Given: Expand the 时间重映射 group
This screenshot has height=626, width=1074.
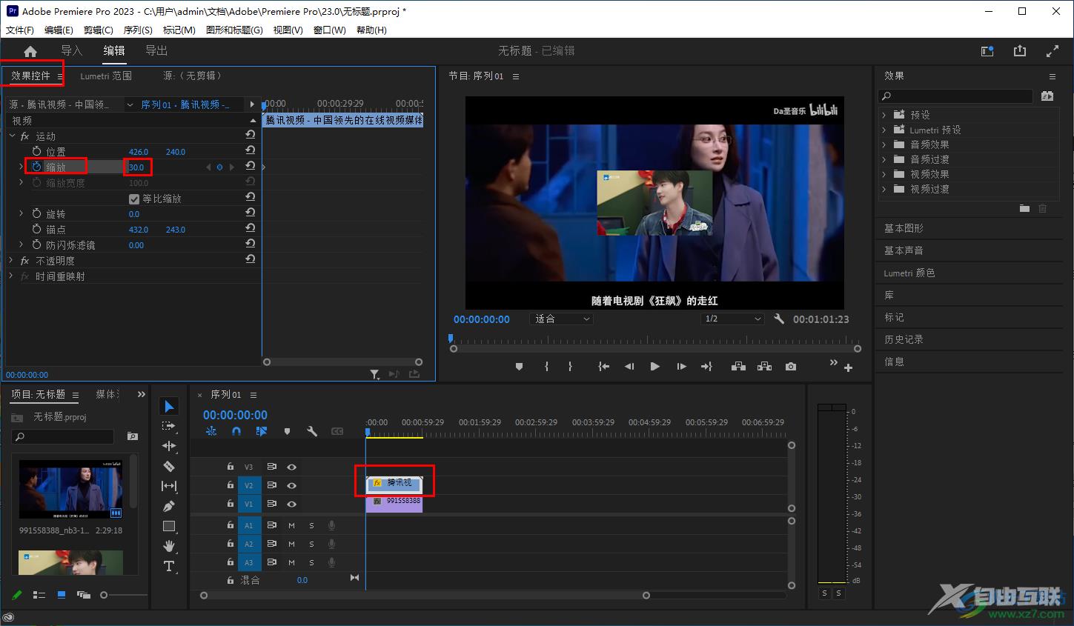Looking at the screenshot, I should 11,276.
